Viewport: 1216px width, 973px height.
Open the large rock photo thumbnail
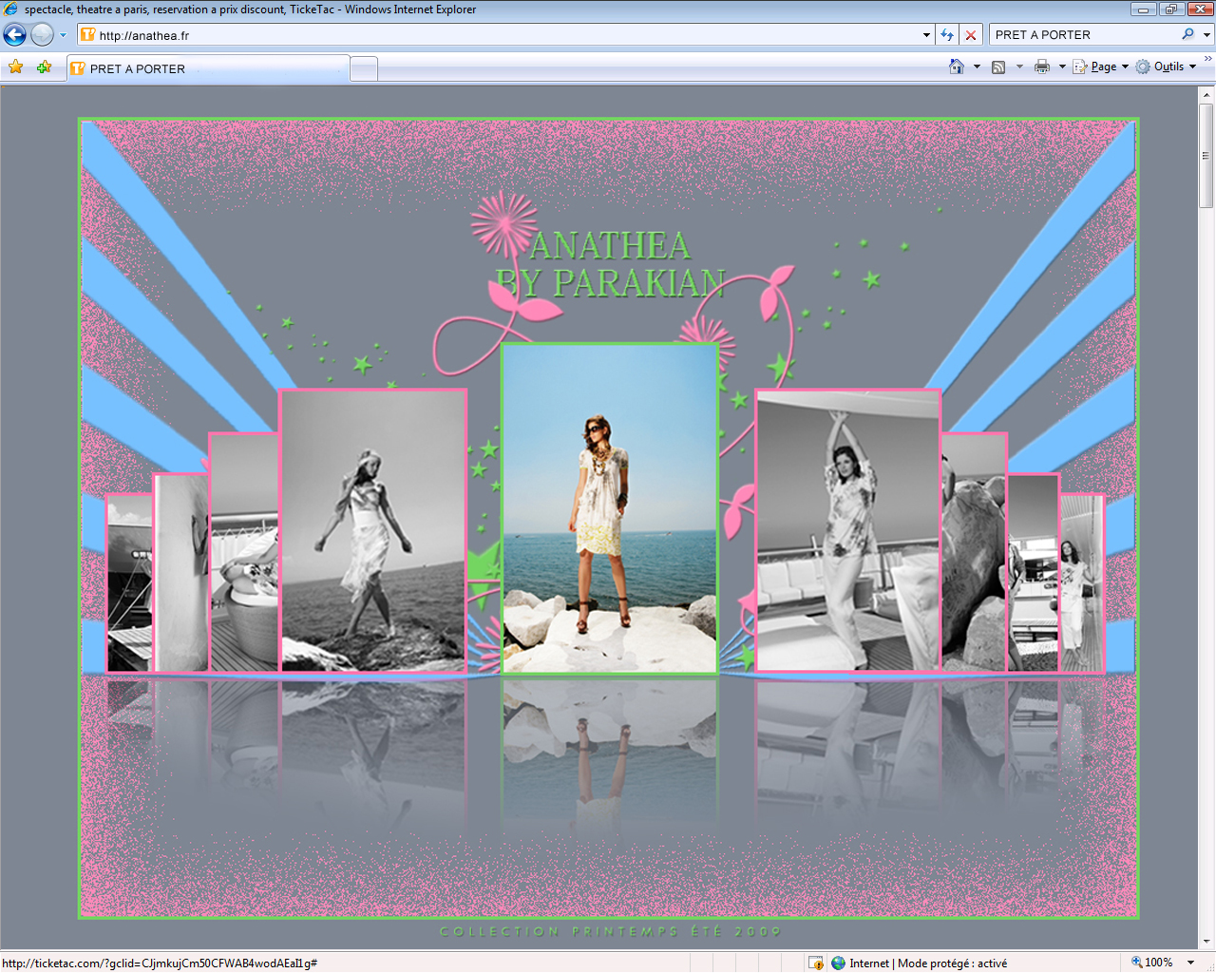tap(974, 552)
